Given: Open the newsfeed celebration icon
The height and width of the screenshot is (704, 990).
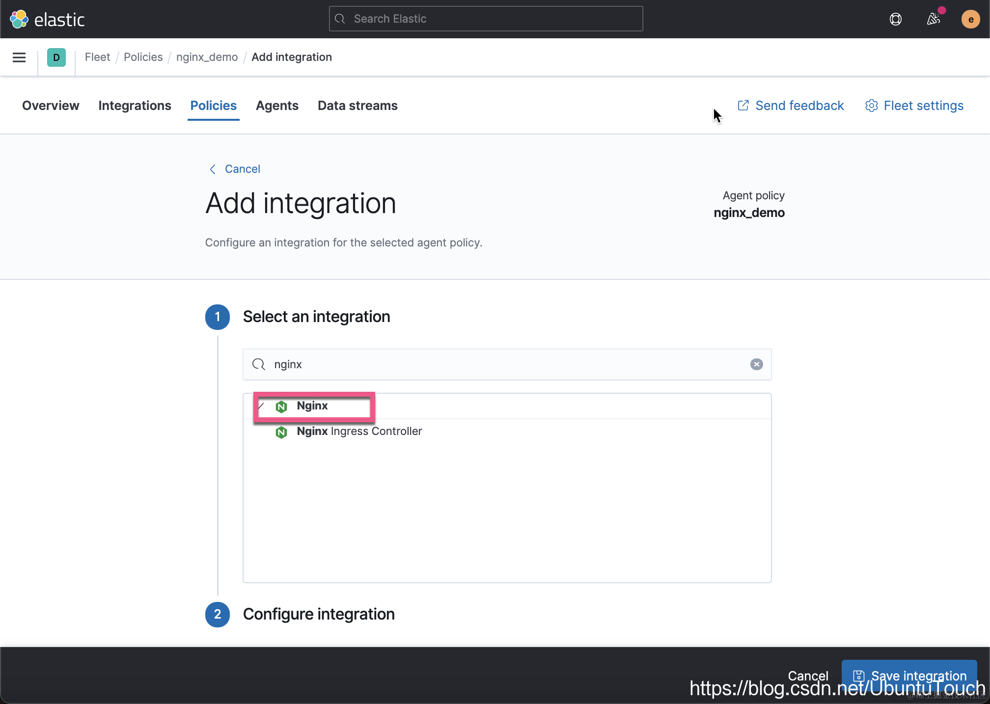Looking at the screenshot, I should [933, 19].
